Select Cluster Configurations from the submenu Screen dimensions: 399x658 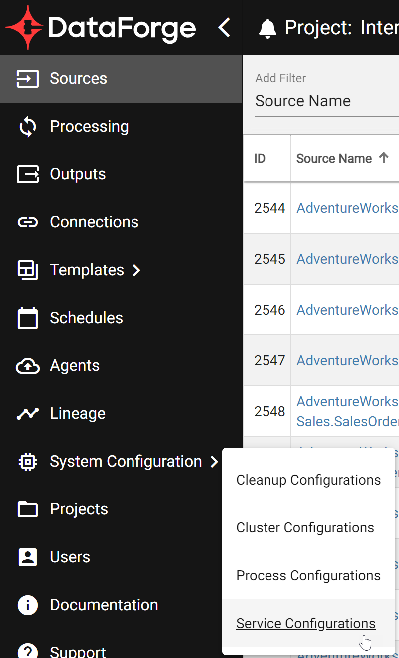point(308,527)
